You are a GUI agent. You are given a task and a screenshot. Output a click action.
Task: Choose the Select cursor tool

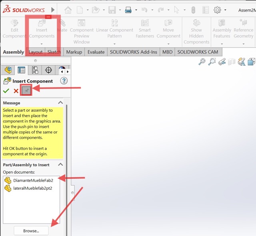tap(177, 10)
